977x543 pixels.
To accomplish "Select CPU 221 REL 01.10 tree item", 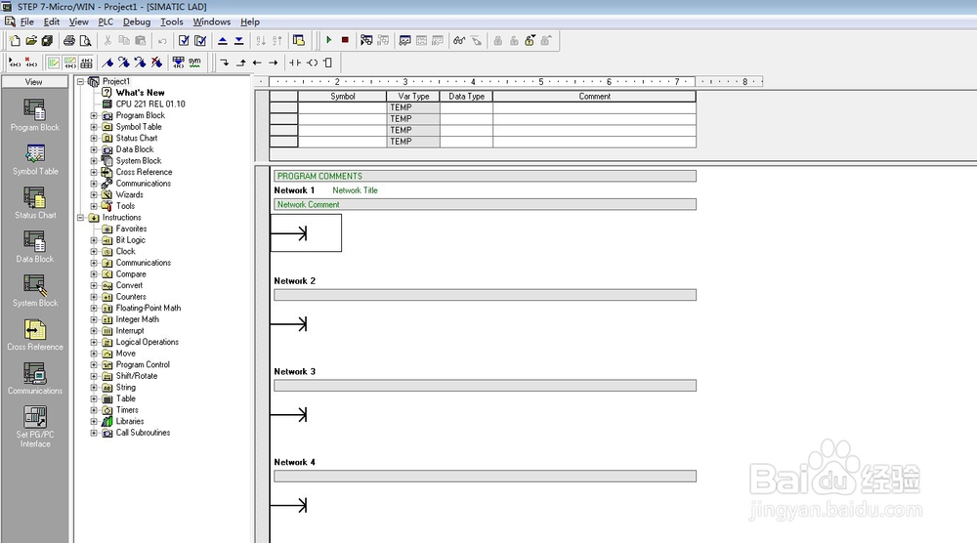I will pos(150,104).
